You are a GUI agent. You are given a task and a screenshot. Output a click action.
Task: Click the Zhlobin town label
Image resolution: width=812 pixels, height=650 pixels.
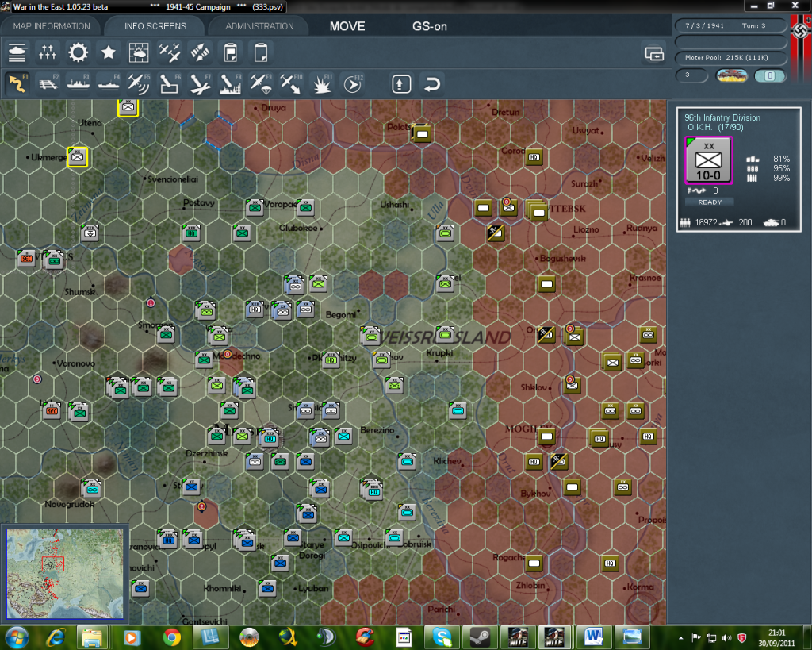tap(530, 585)
